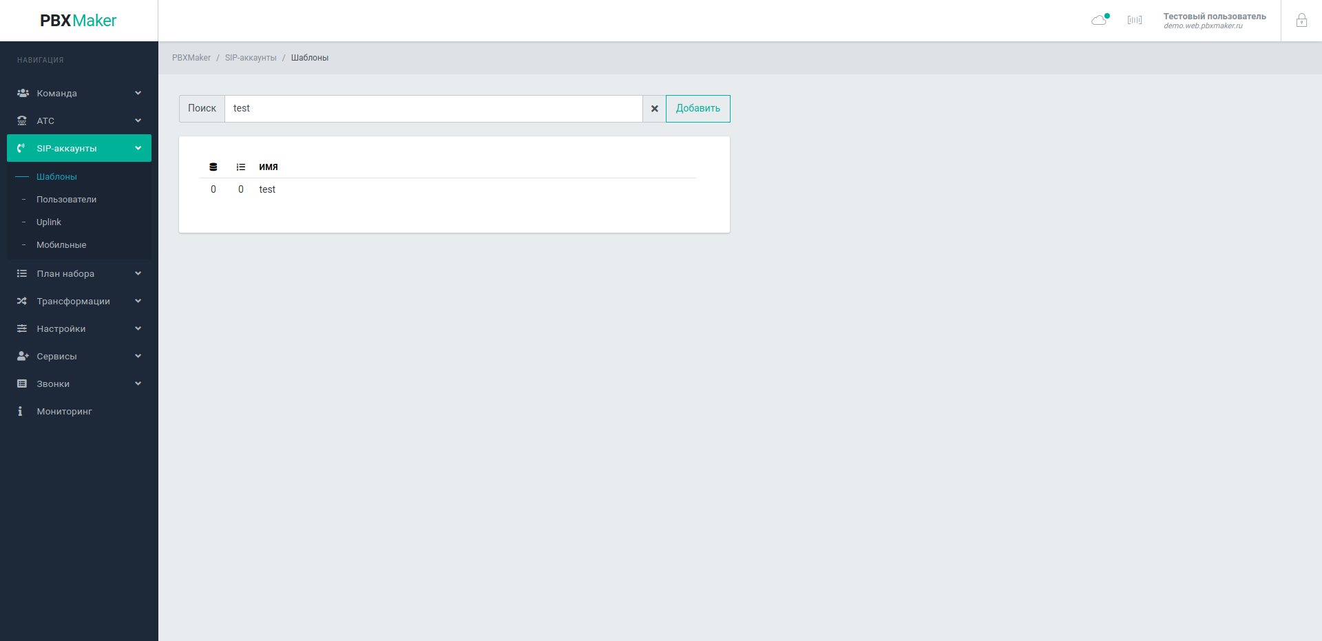
Task: Expand the Команда menu chevron
Action: (x=138, y=93)
